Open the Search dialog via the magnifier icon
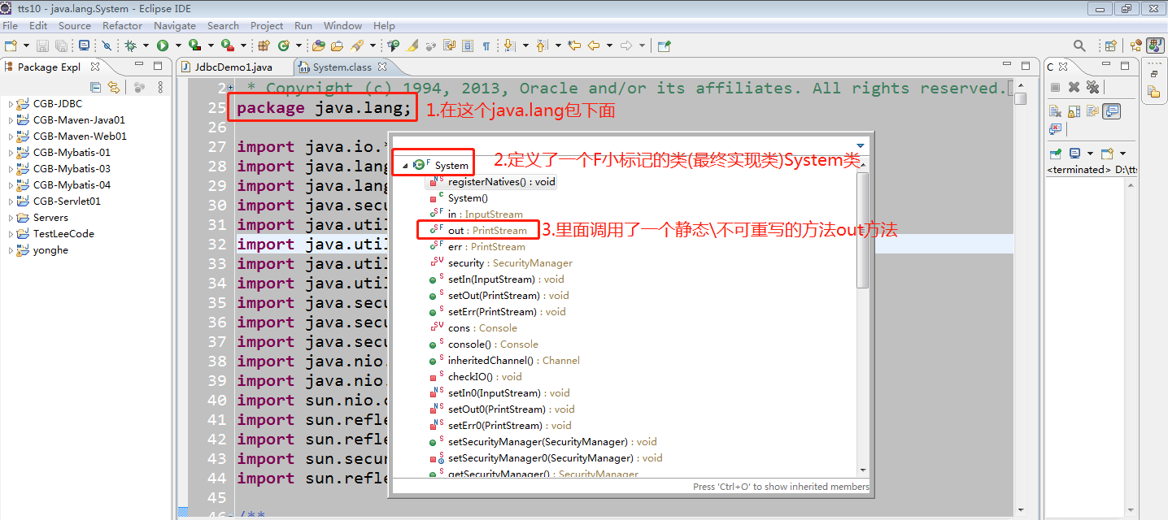 point(1079,45)
